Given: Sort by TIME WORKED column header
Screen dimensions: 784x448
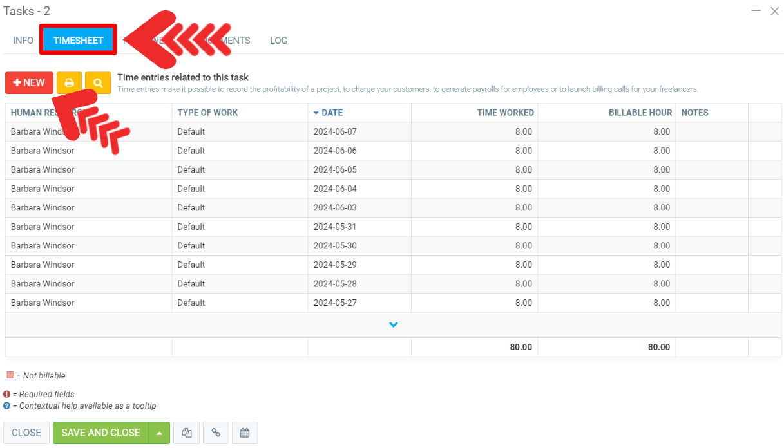Looking at the screenshot, I should pos(505,113).
